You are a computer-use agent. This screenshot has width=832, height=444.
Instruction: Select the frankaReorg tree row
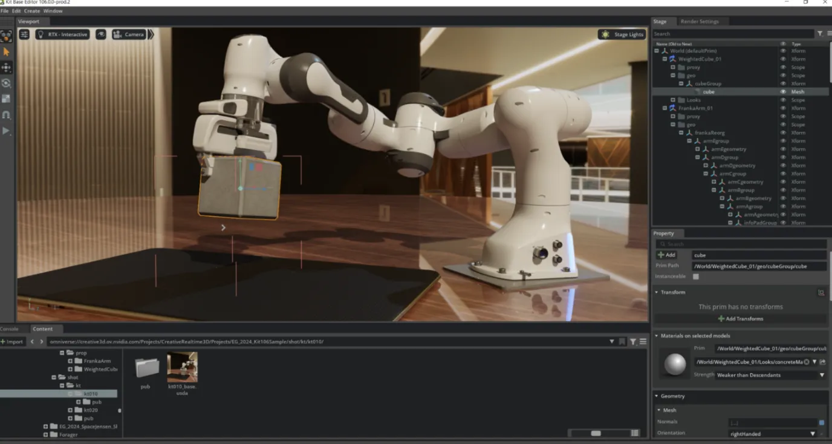coord(709,132)
